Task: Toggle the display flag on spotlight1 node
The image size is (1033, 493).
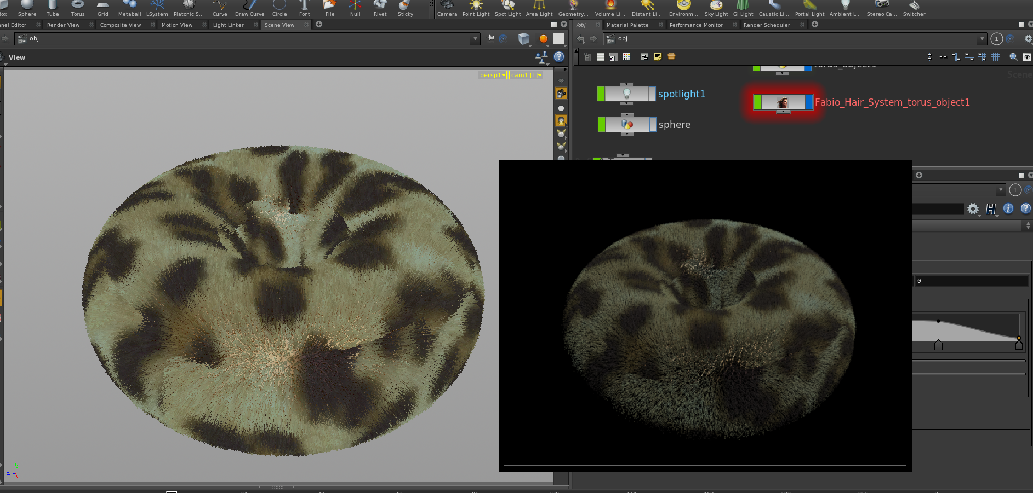Action: 652,94
